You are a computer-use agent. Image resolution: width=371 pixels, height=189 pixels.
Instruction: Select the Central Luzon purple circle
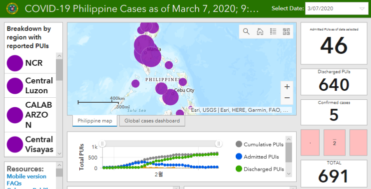click(x=15, y=86)
